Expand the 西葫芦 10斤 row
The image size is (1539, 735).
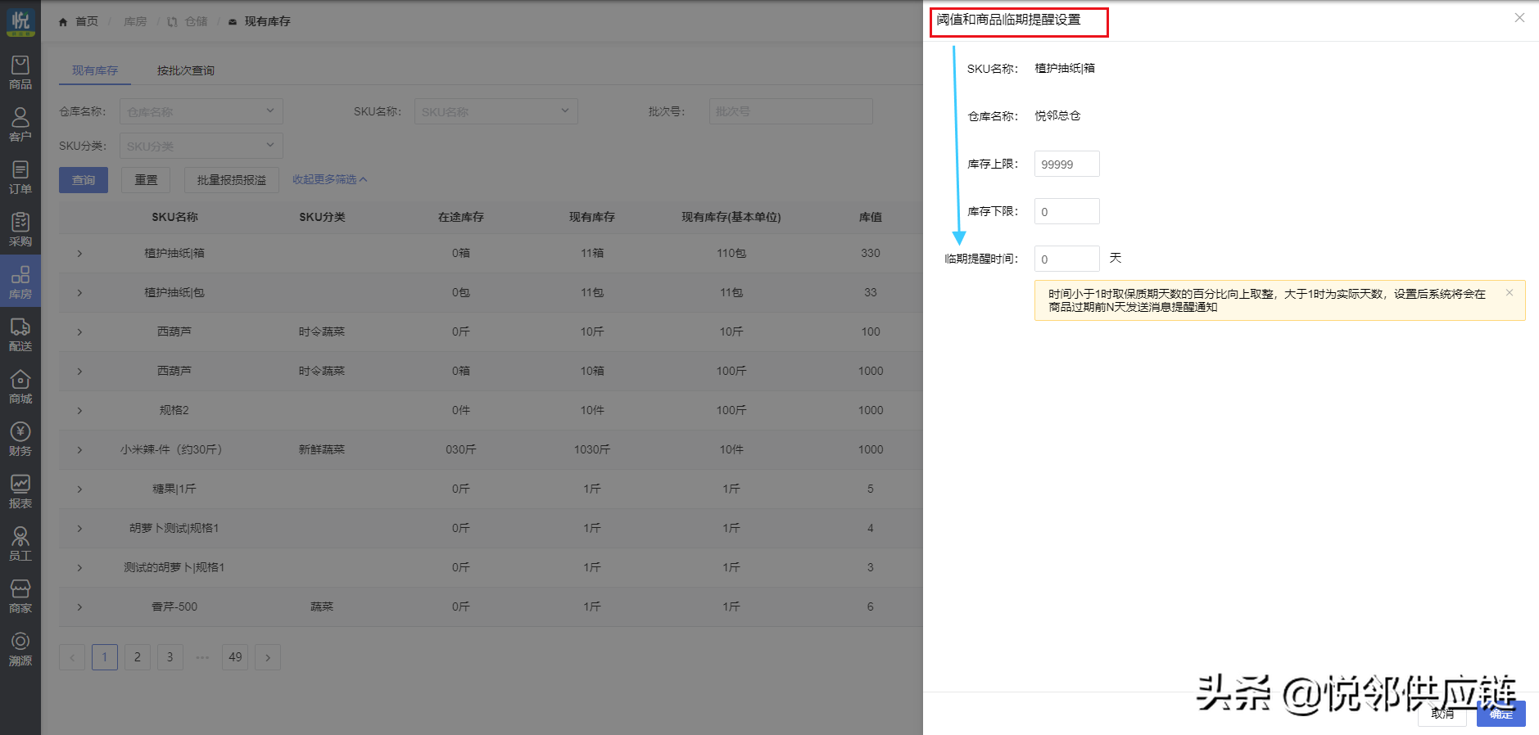pyautogui.click(x=79, y=332)
